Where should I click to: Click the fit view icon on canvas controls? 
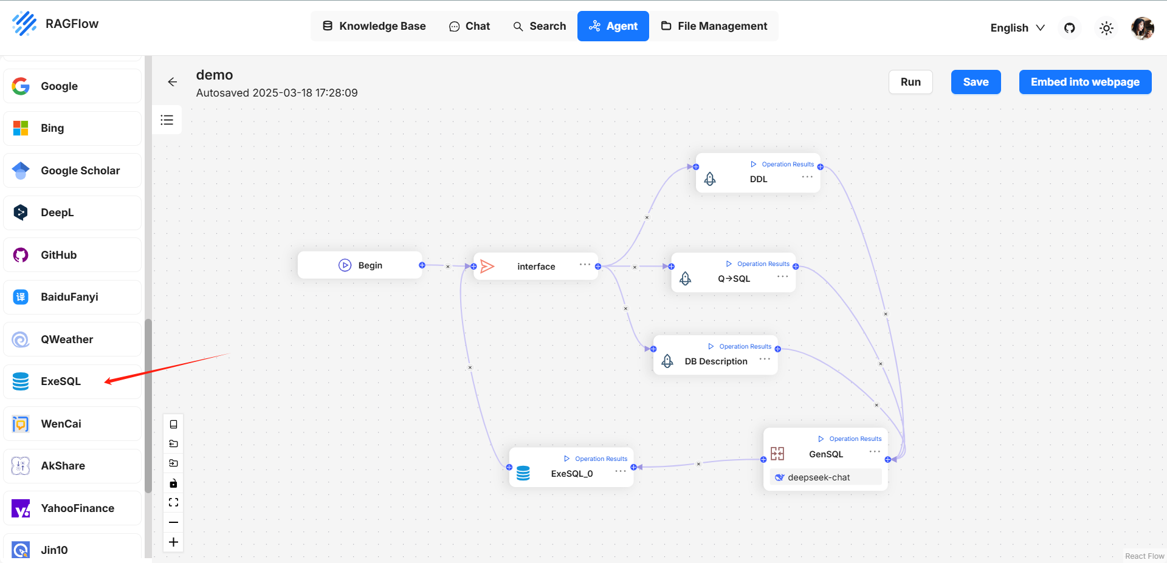173,502
